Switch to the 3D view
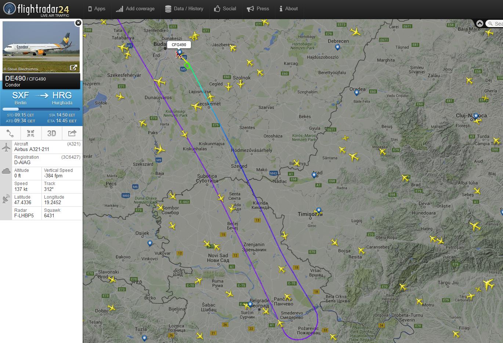Screen dimensions: 503x343 [x=51, y=133]
